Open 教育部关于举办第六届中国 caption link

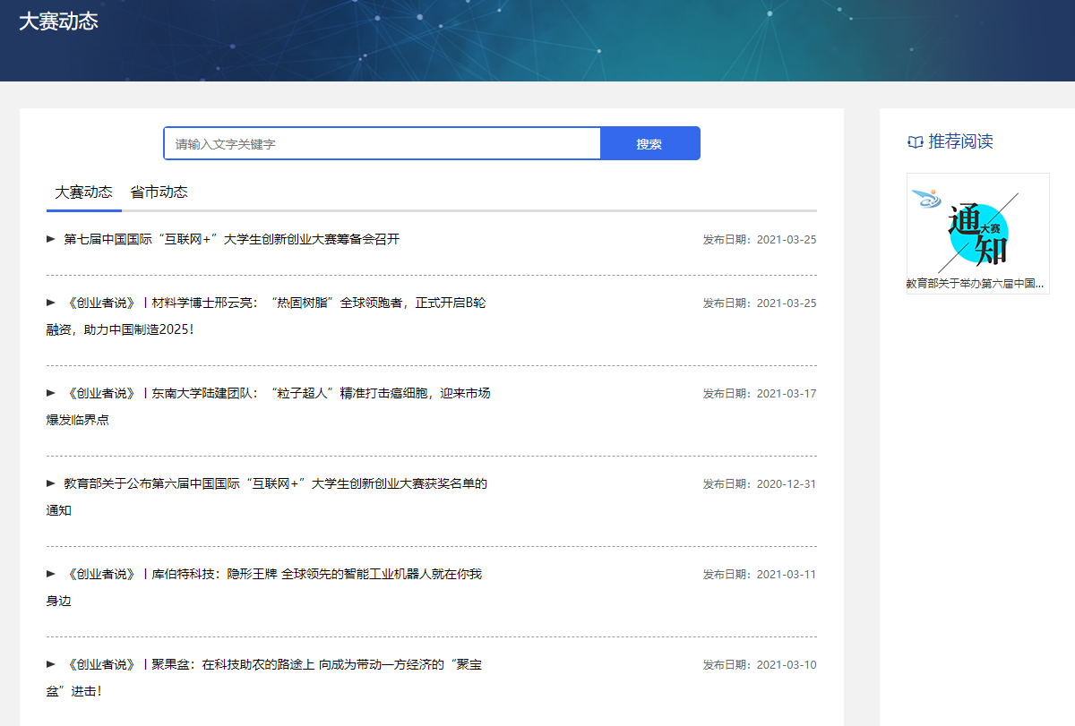[x=977, y=284]
